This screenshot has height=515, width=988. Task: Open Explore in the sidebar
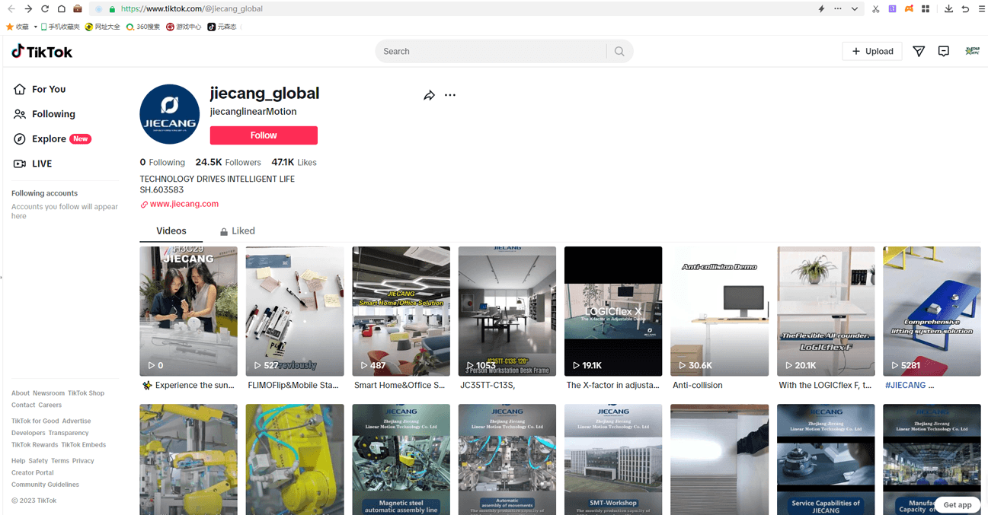pos(49,139)
